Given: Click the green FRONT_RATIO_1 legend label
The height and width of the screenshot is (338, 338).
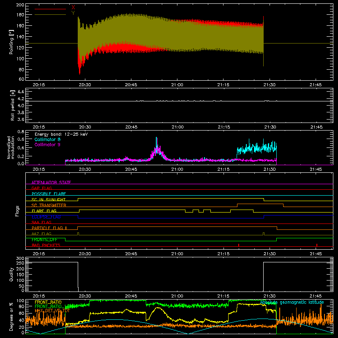Looking at the screenshot, I should [x=51, y=306].
